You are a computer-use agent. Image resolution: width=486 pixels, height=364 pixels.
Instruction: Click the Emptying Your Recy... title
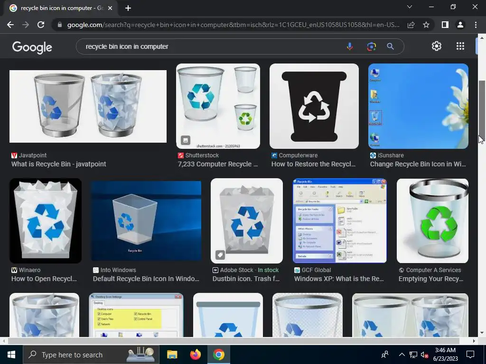[x=431, y=279]
